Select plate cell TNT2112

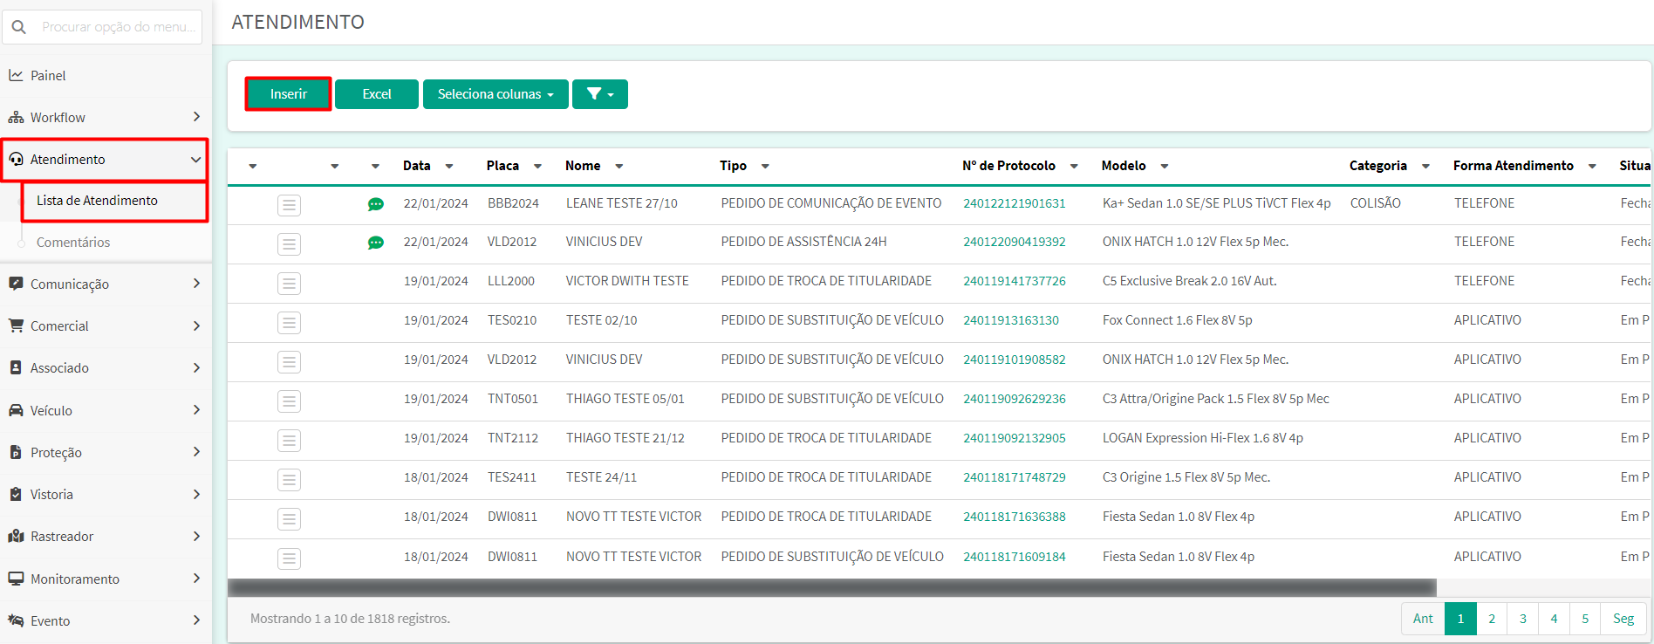(x=513, y=438)
